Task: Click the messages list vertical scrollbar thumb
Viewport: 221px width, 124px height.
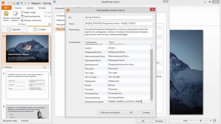Action: point(152,74)
